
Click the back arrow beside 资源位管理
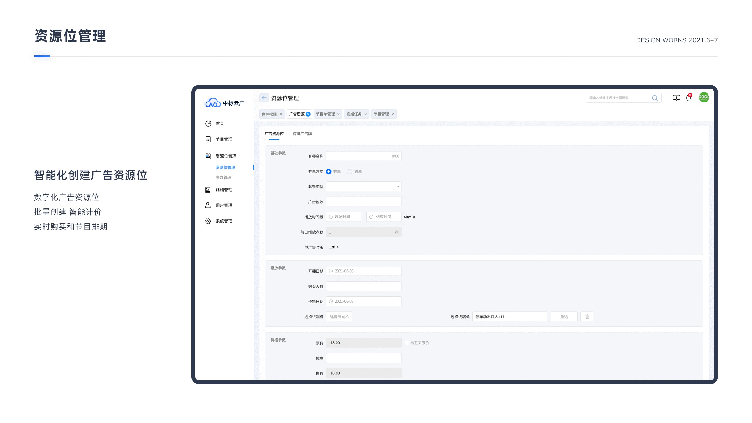264,98
